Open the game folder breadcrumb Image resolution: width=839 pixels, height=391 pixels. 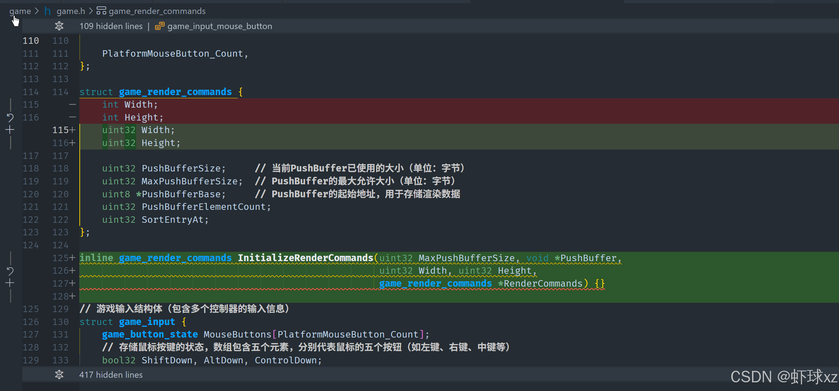click(20, 11)
